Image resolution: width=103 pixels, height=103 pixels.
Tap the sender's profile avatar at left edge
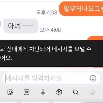coord(1,23)
